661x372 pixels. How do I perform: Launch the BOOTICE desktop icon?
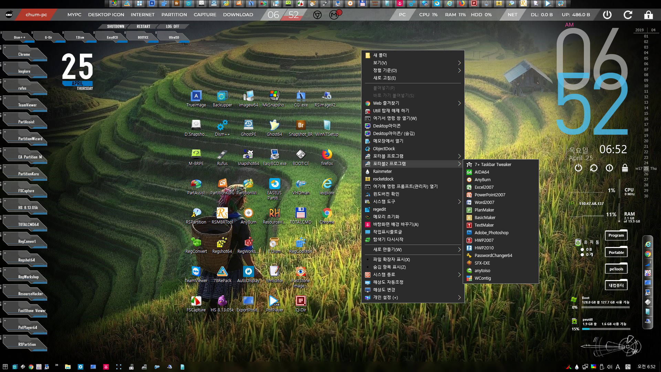point(301,157)
